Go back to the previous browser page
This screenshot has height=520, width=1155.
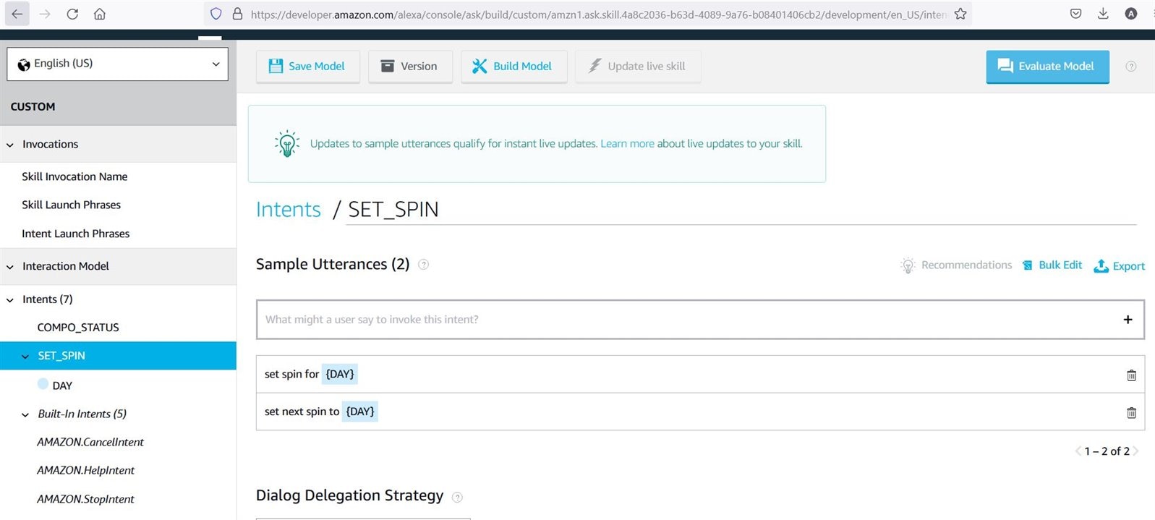click(x=17, y=14)
